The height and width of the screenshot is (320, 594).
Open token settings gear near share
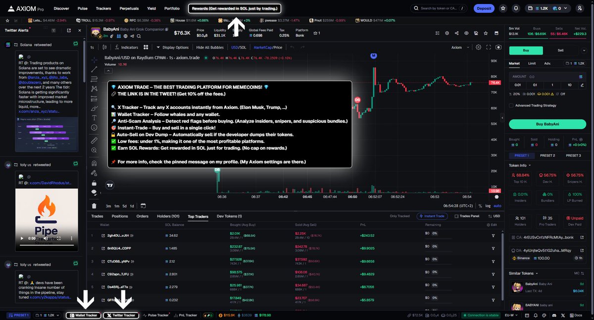coord(446,33)
